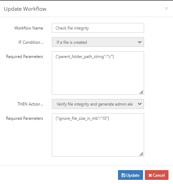Image resolution: width=173 pixels, height=184 pixels.
Task: Click the 'Update Workflow' dialog title
Action: 25,9
